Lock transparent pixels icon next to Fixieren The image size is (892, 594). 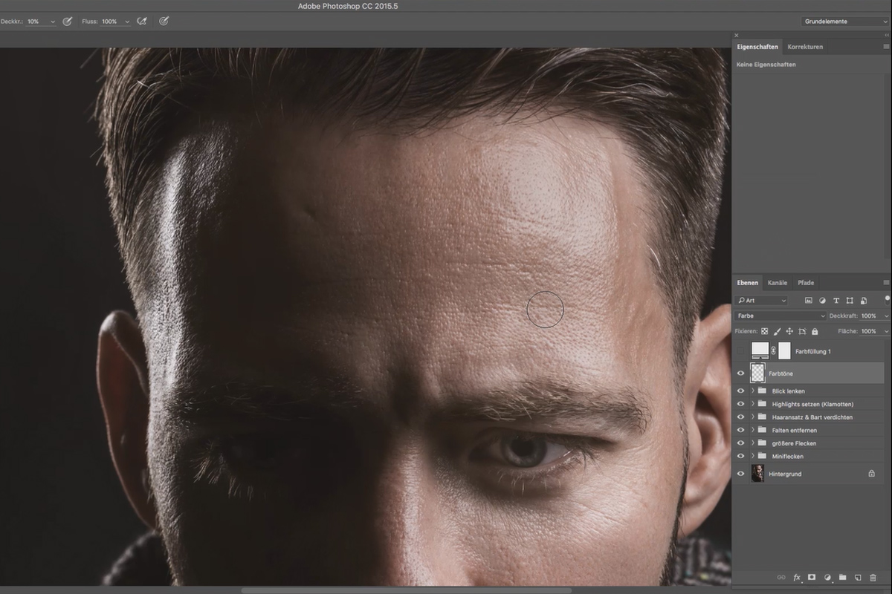point(764,331)
